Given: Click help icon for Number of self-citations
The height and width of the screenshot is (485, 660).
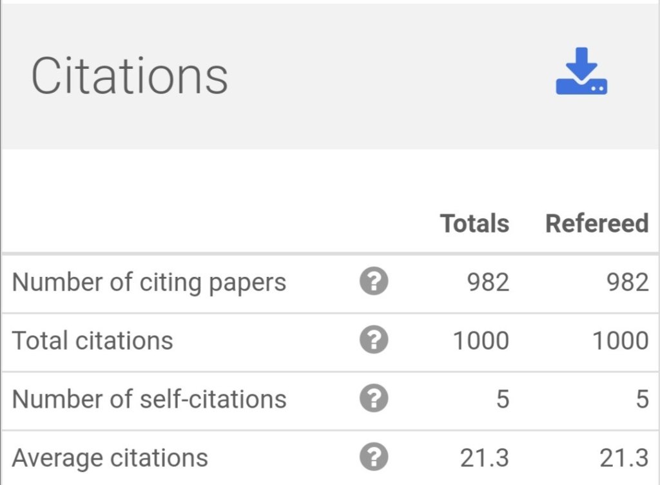Looking at the screenshot, I should tap(374, 399).
